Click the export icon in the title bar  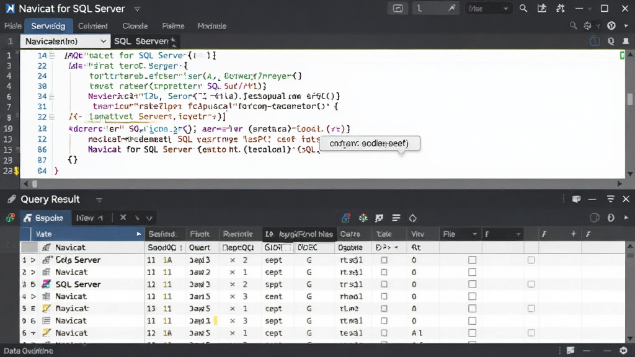(x=542, y=9)
